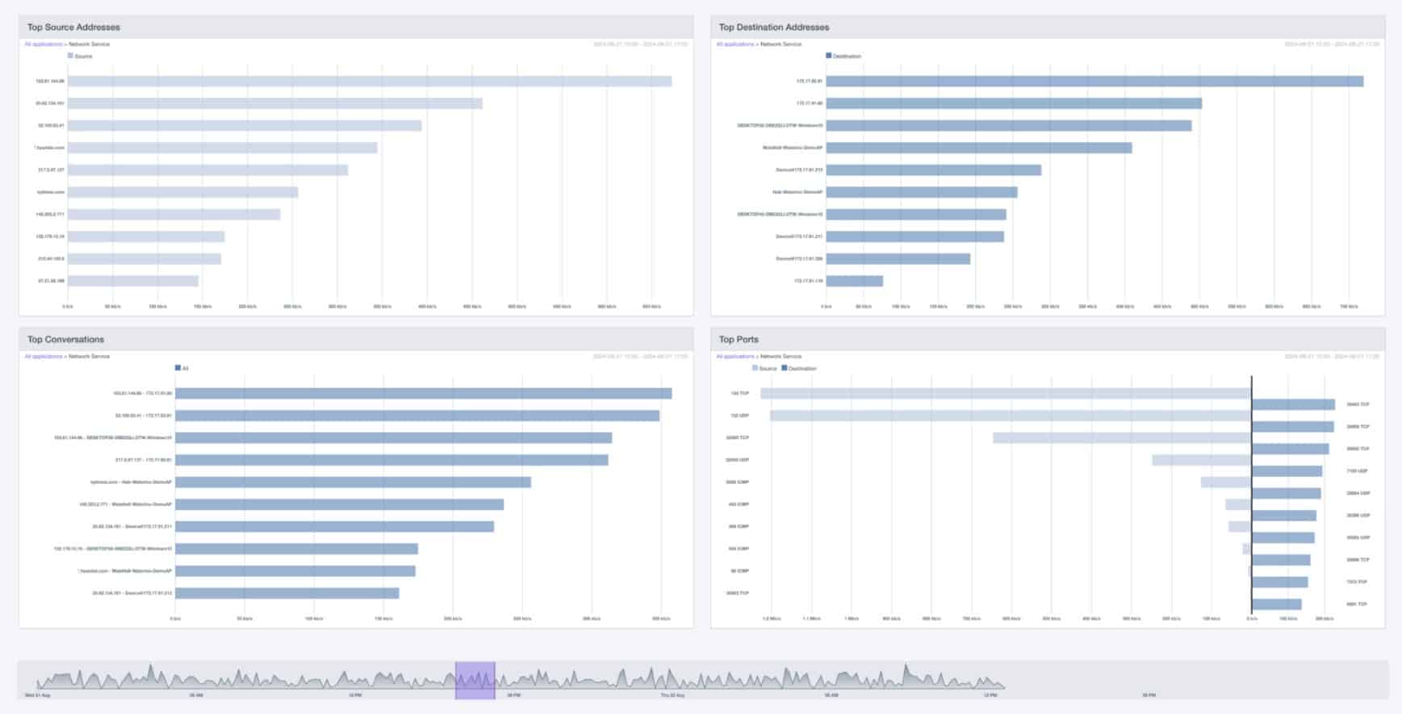Click the Wed 21 Aug timeline label
The image size is (1402, 714).
37,695
